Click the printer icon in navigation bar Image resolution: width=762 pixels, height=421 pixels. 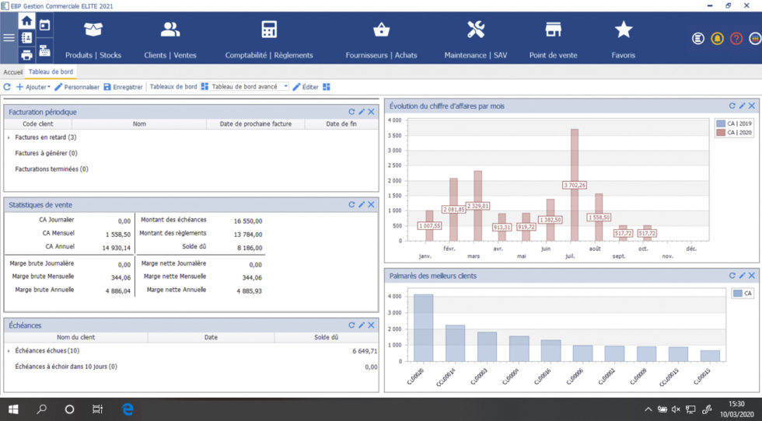26,54
